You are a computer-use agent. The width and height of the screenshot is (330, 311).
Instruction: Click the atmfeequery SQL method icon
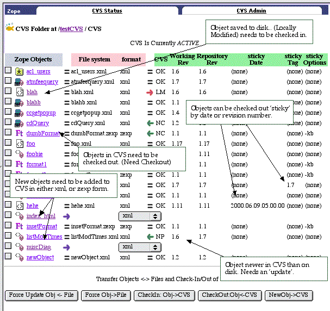pos(19,82)
